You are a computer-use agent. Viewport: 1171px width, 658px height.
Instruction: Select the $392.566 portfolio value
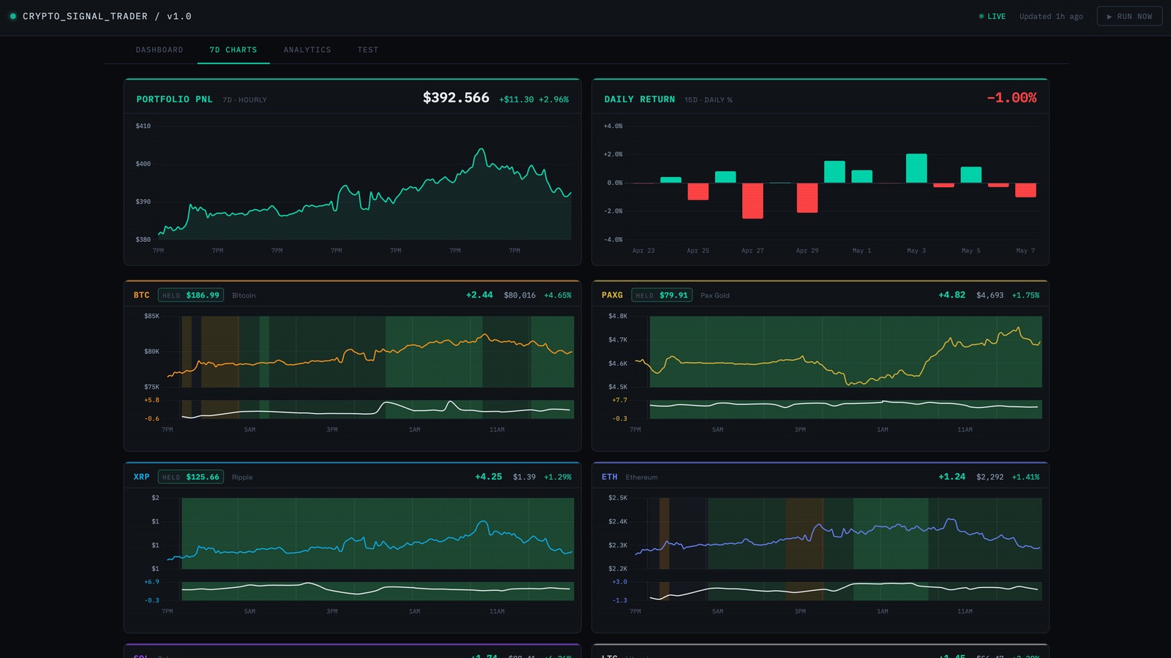(456, 98)
